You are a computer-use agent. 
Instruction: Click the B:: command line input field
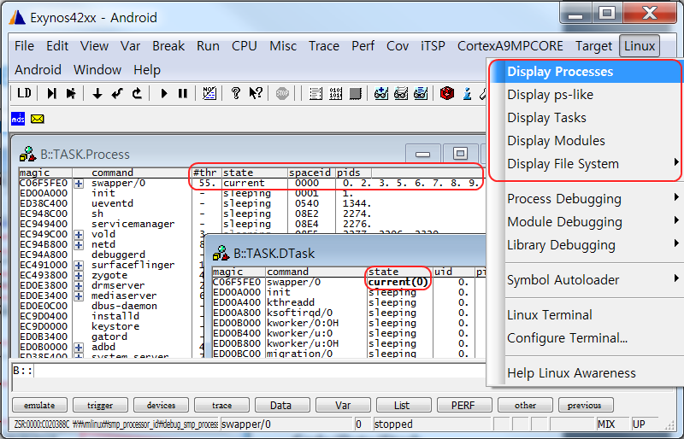click(x=256, y=372)
